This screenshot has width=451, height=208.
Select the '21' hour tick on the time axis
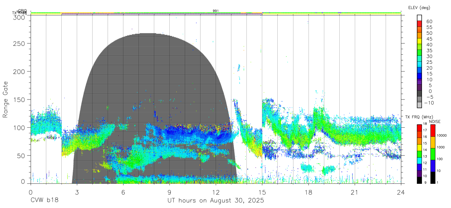click(354, 192)
